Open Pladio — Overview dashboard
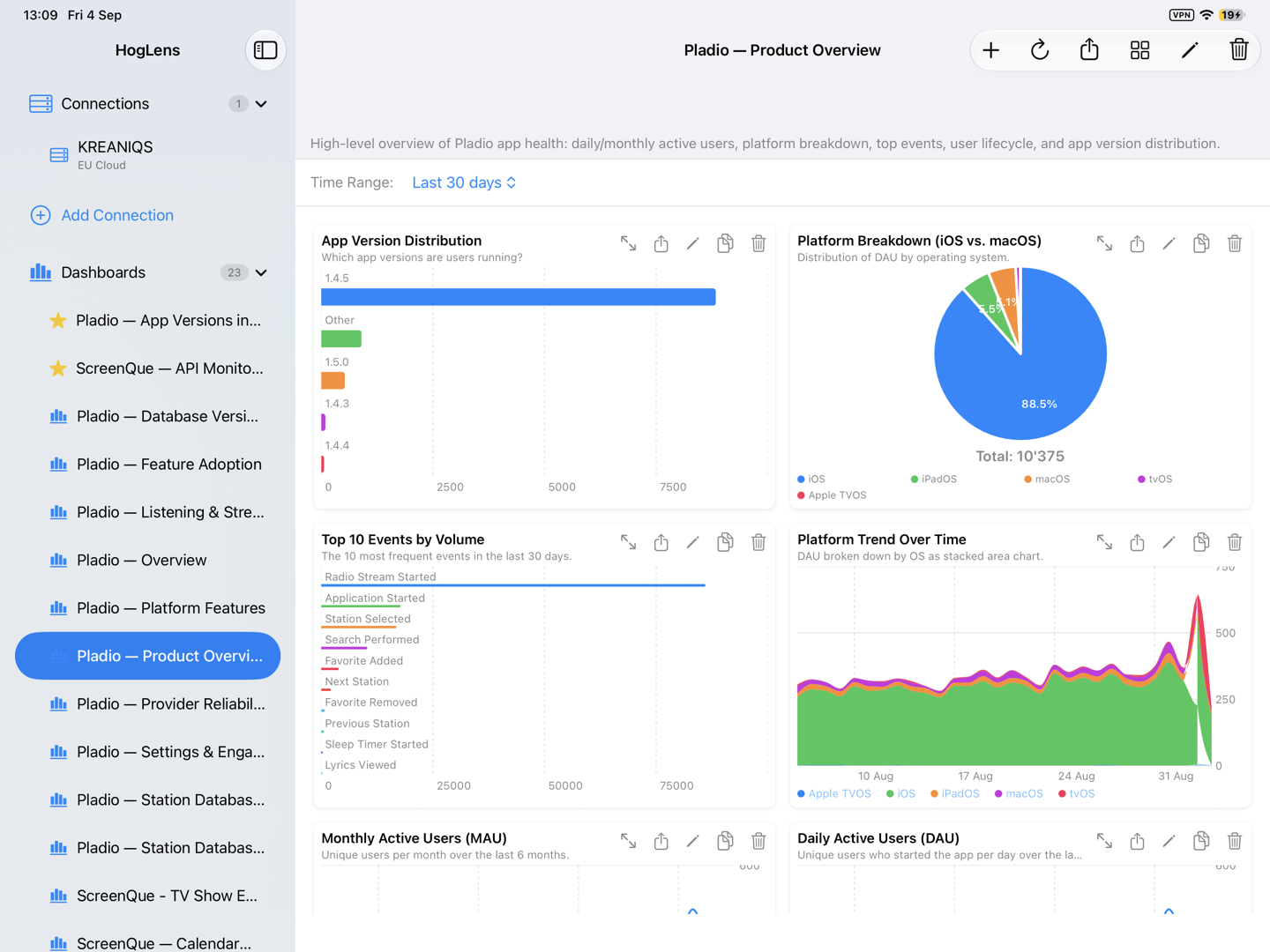The image size is (1270, 952). (x=147, y=560)
